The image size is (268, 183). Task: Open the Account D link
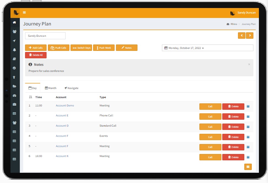pyautogui.click(x=62, y=126)
